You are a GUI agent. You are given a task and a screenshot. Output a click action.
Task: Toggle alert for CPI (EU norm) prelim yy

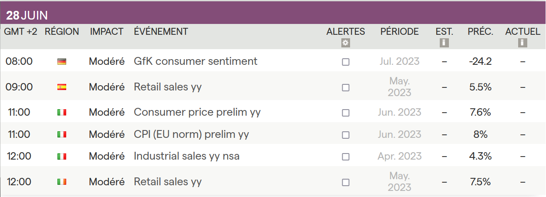tap(346, 135)
